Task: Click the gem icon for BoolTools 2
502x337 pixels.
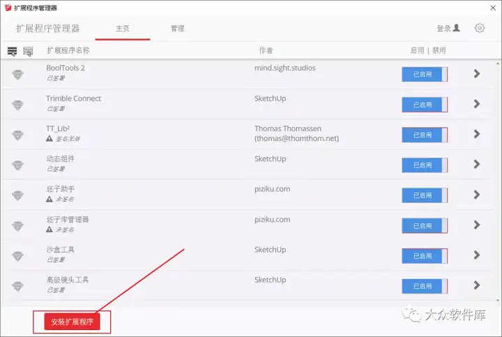Action: tap(17, 75)
